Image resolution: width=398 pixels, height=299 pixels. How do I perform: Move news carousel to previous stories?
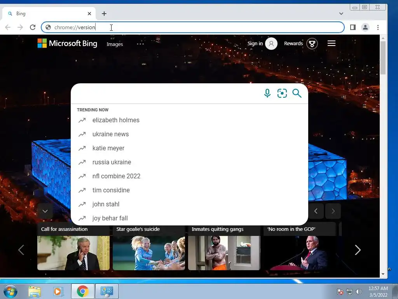point(21,250)
